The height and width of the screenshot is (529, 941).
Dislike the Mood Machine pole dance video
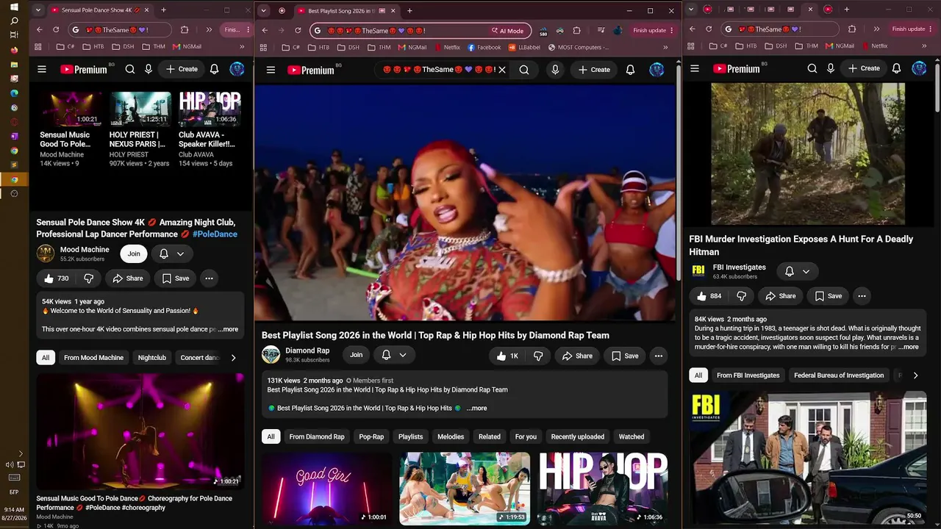click(x=89, y=278)
